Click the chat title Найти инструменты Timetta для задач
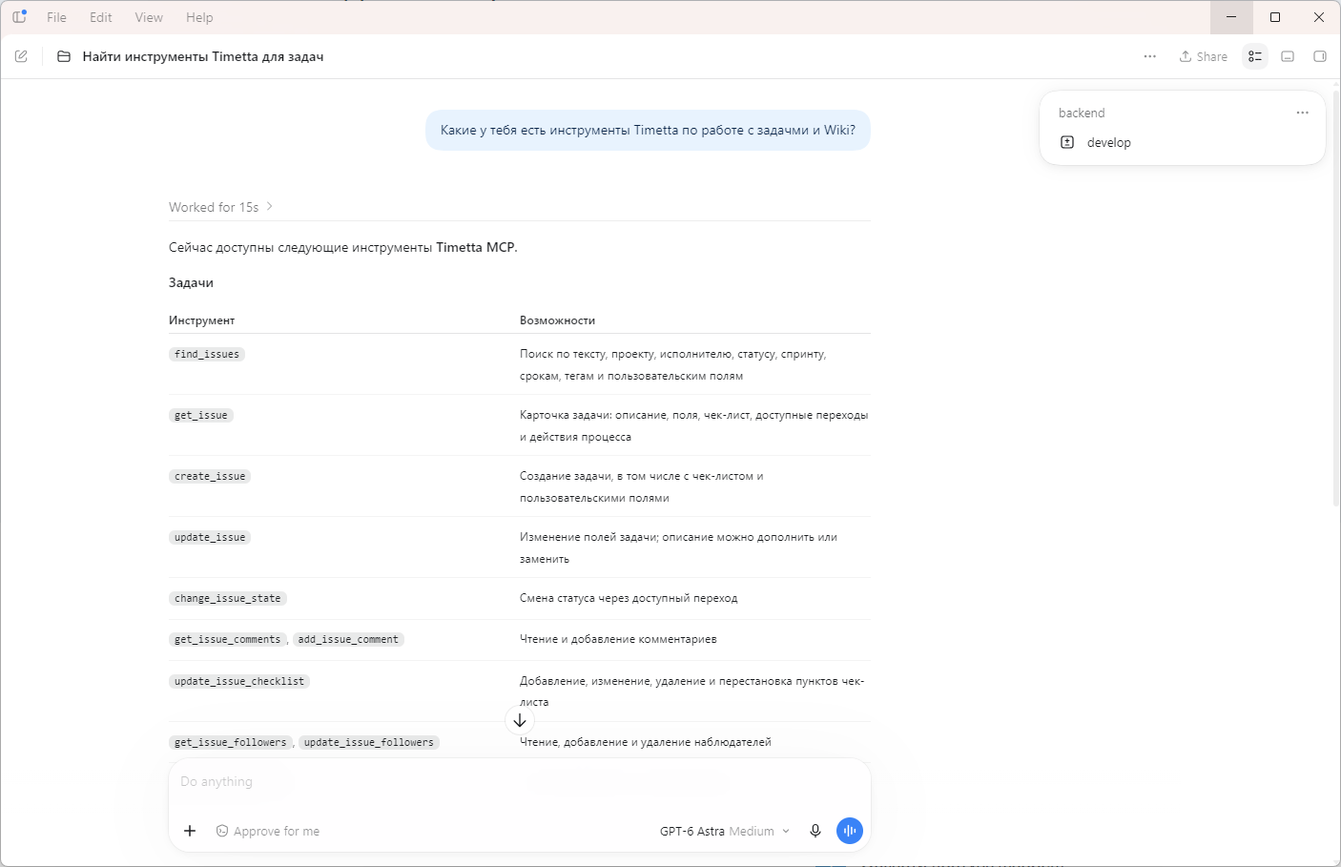The width and height of the screenshot is (1341, 867). 203,56
